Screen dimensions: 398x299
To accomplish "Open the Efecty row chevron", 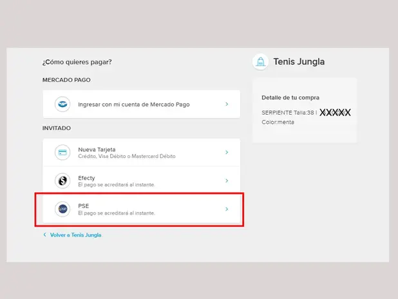I will click(x=227, y=180).
